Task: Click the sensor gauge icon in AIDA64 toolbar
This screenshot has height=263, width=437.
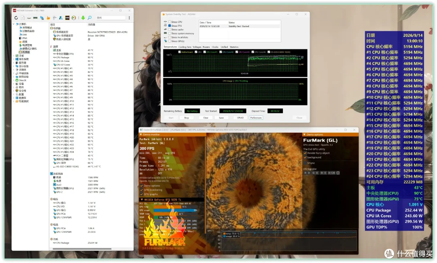Action: point(74,18)
